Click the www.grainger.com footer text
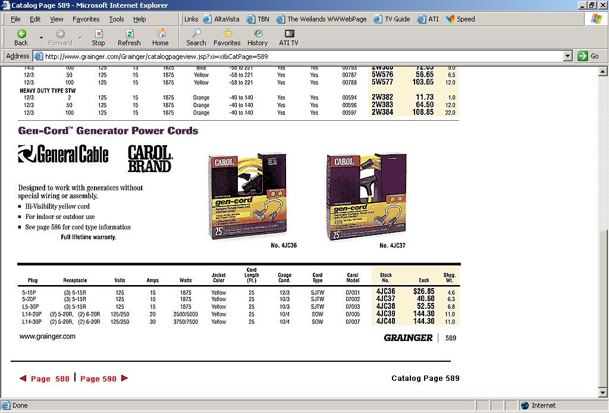This screenshot has width=609, height=413. 48,336
